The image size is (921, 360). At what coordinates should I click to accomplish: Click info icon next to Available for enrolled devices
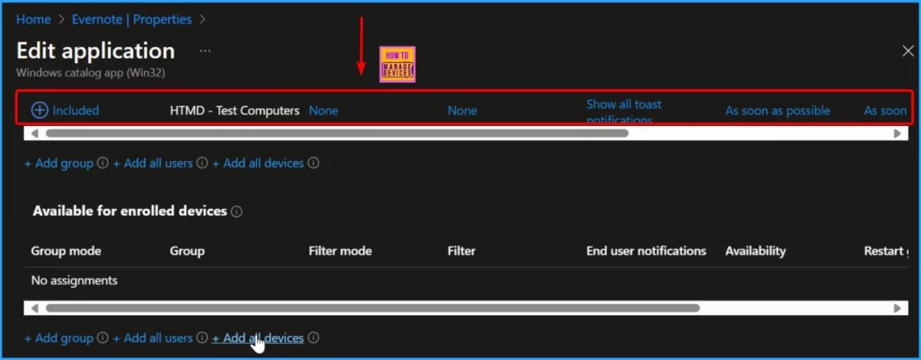(237, 211)
